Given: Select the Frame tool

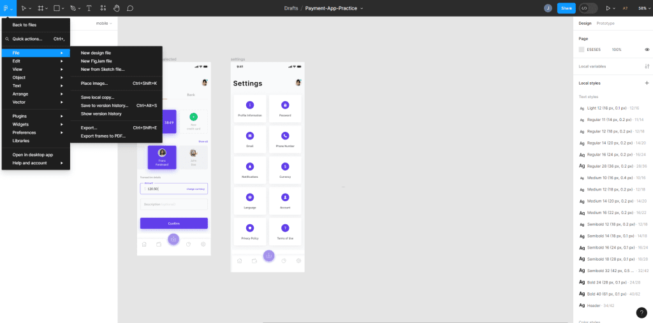Looking at the screenshot, I should (x=40, y=8).
